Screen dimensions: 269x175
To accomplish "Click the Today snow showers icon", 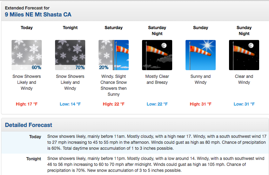I will [x=27, y=55].
